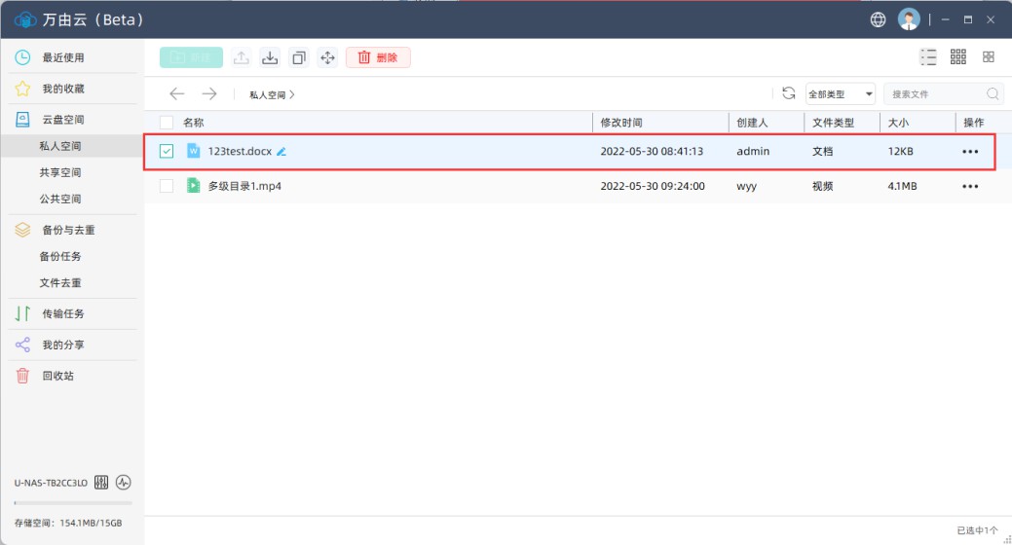Screen dimensions: 1012x545
Task: Click the rename pencil next to 123test.docx
Action: 281,152
